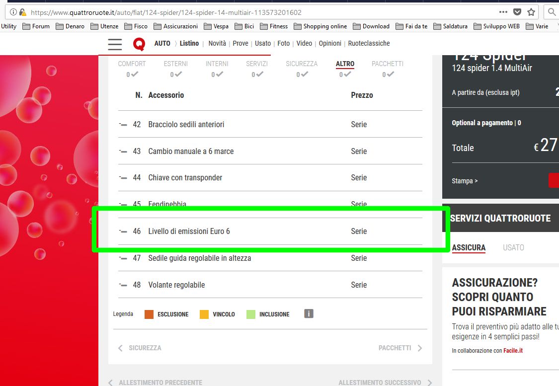Open the site information icon in address bar
Image resolution: width=559 pixels, height=386 pixels.
[13, 12]
